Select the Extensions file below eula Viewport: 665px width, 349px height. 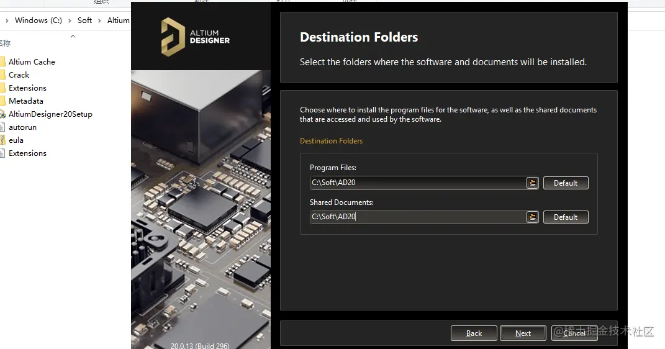point(27,153)
